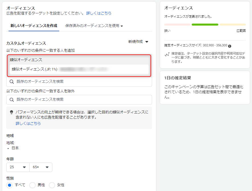252x191 pixels.
Task: Switch to the 新しいオーディエンスを作成 tab
Action: coord(34,26)
